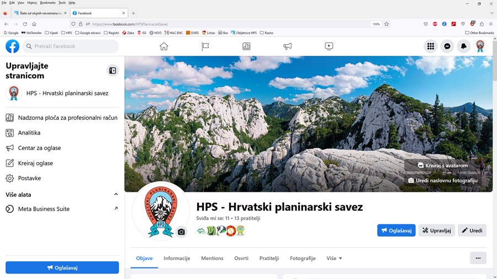Open the WeTransfer bookmark
497x279 pixels.
click(31, 33)
